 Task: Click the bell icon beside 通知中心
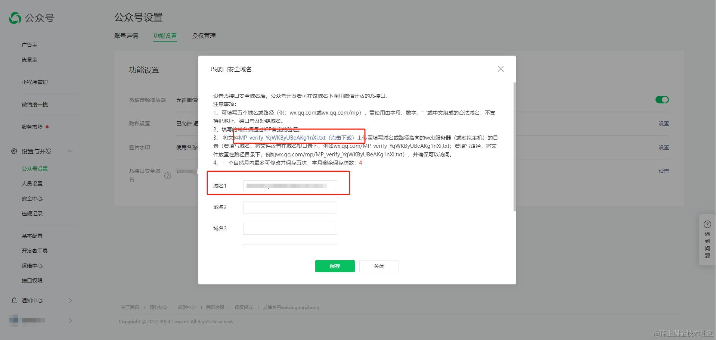point(14,300)
